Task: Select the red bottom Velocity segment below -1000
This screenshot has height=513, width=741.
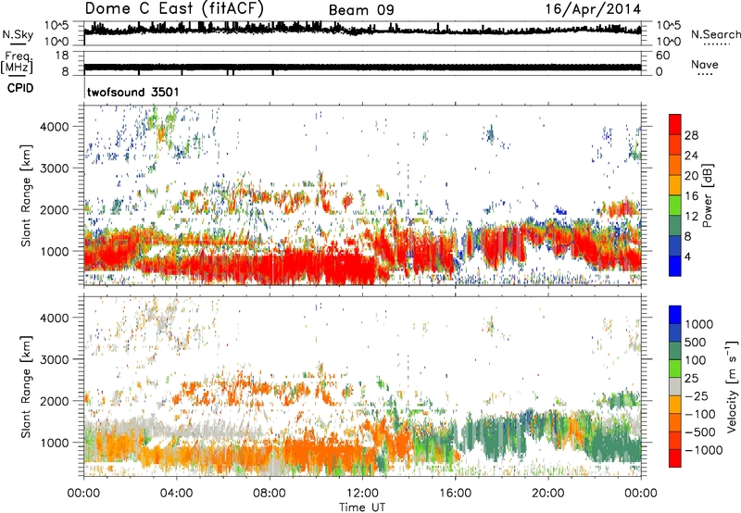Action: tap(675, 458)
